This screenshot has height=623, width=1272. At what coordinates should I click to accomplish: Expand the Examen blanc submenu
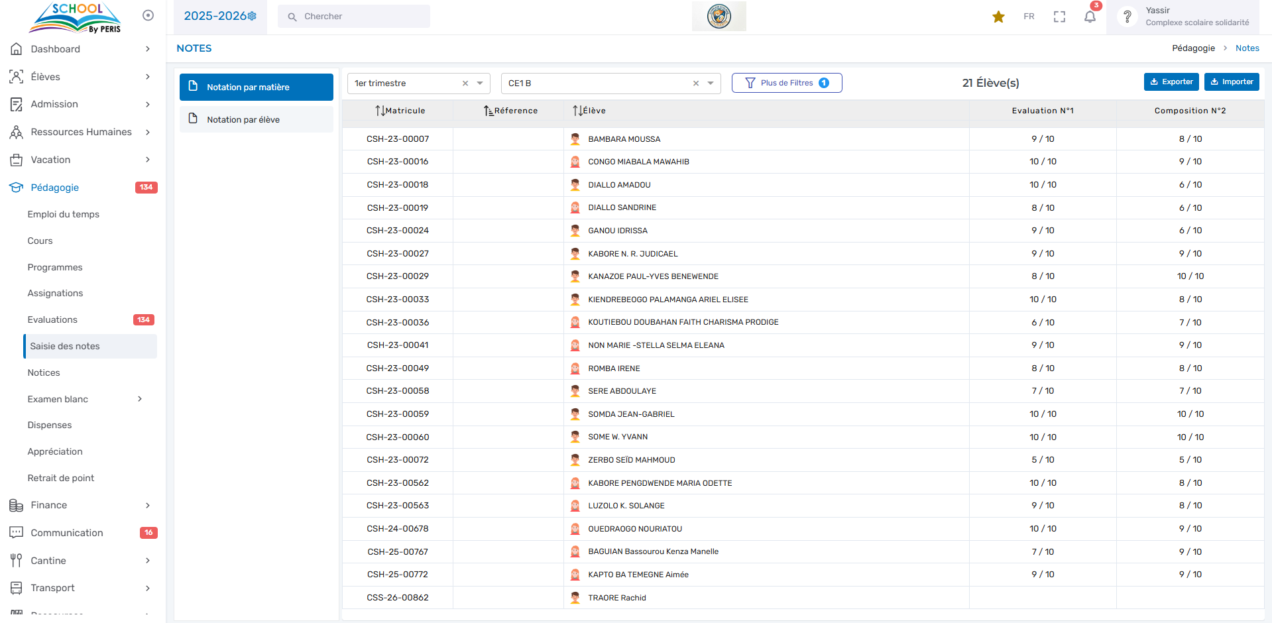coord(140,399)
